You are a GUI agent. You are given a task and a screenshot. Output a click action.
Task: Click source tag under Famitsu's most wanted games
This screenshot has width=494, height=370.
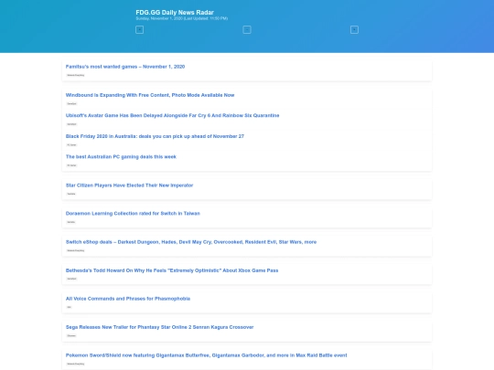click(x=76, y=75)
